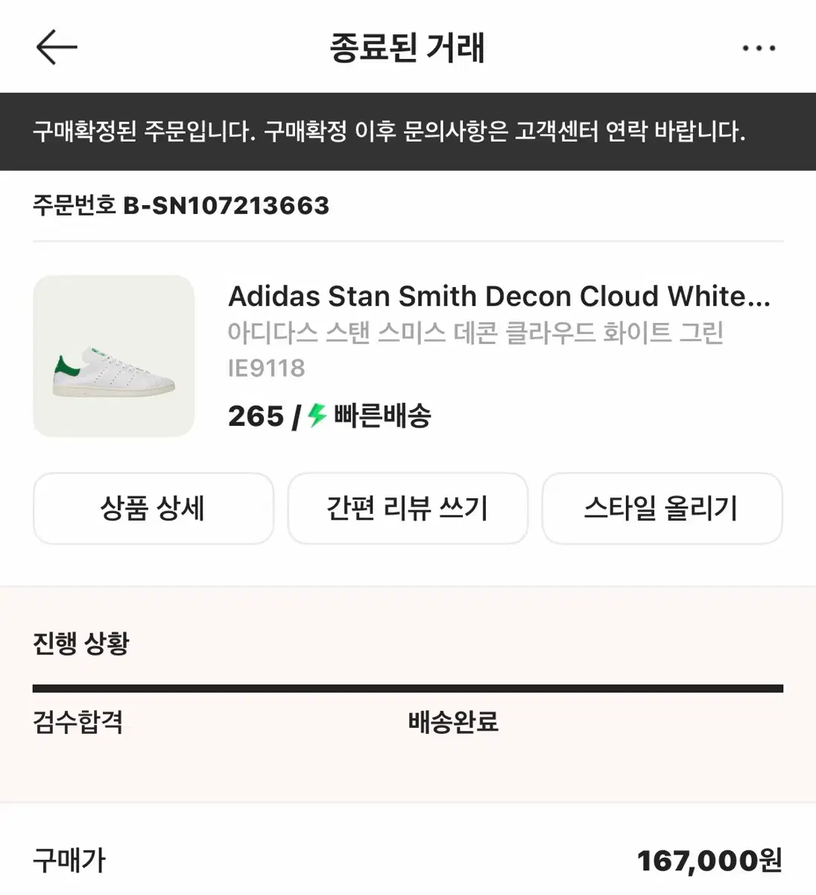Tap the back arrow icon

(x=57, y=48)
